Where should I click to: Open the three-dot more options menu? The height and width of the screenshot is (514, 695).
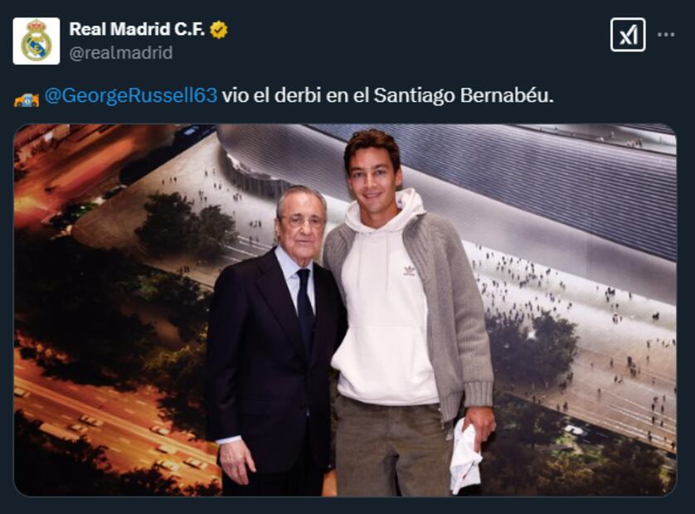[666, 35]
